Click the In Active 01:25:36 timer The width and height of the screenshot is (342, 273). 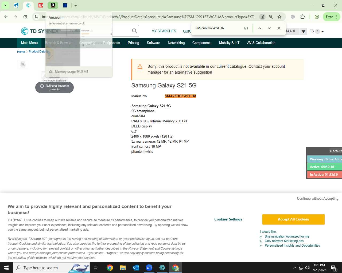[325, 175]
